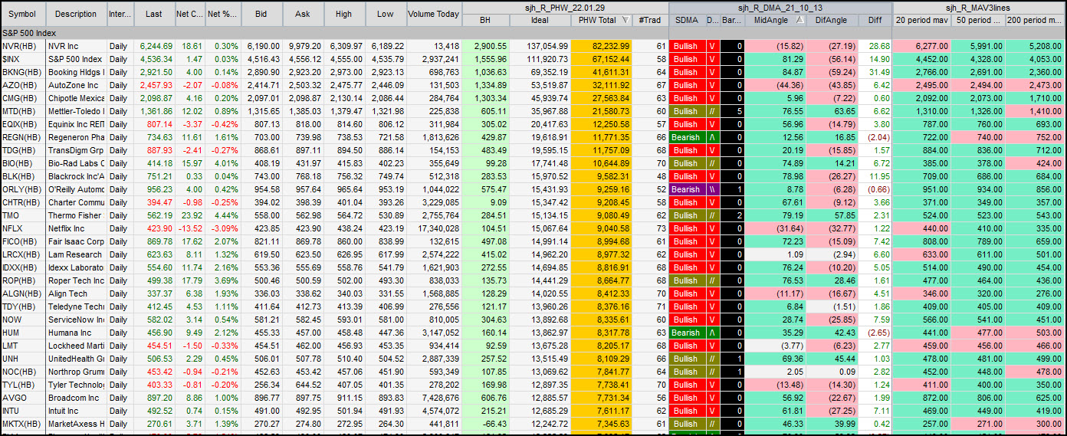Select the sjh_R_MAV3lines group header
Image resolution: width=1067 pixels, height=436 pixels.
coord(980,8)
